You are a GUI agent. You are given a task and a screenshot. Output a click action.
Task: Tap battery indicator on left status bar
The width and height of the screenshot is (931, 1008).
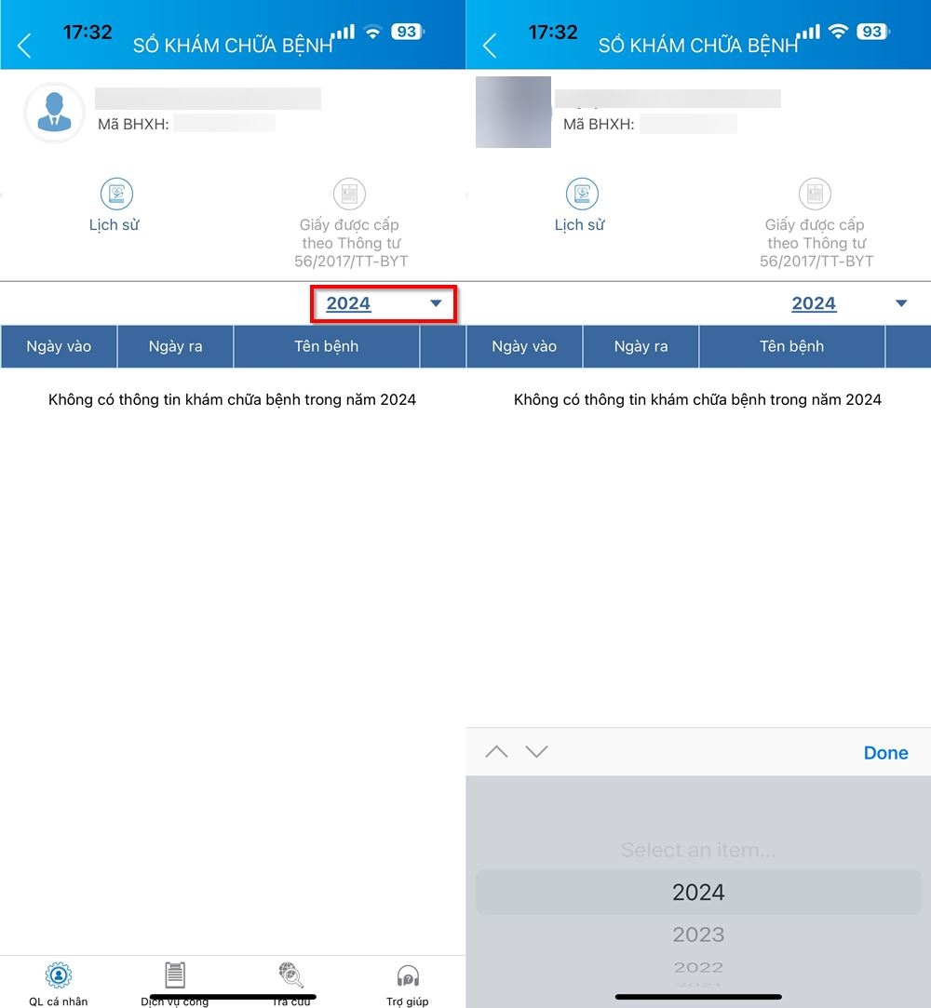(x=408, y=32)
